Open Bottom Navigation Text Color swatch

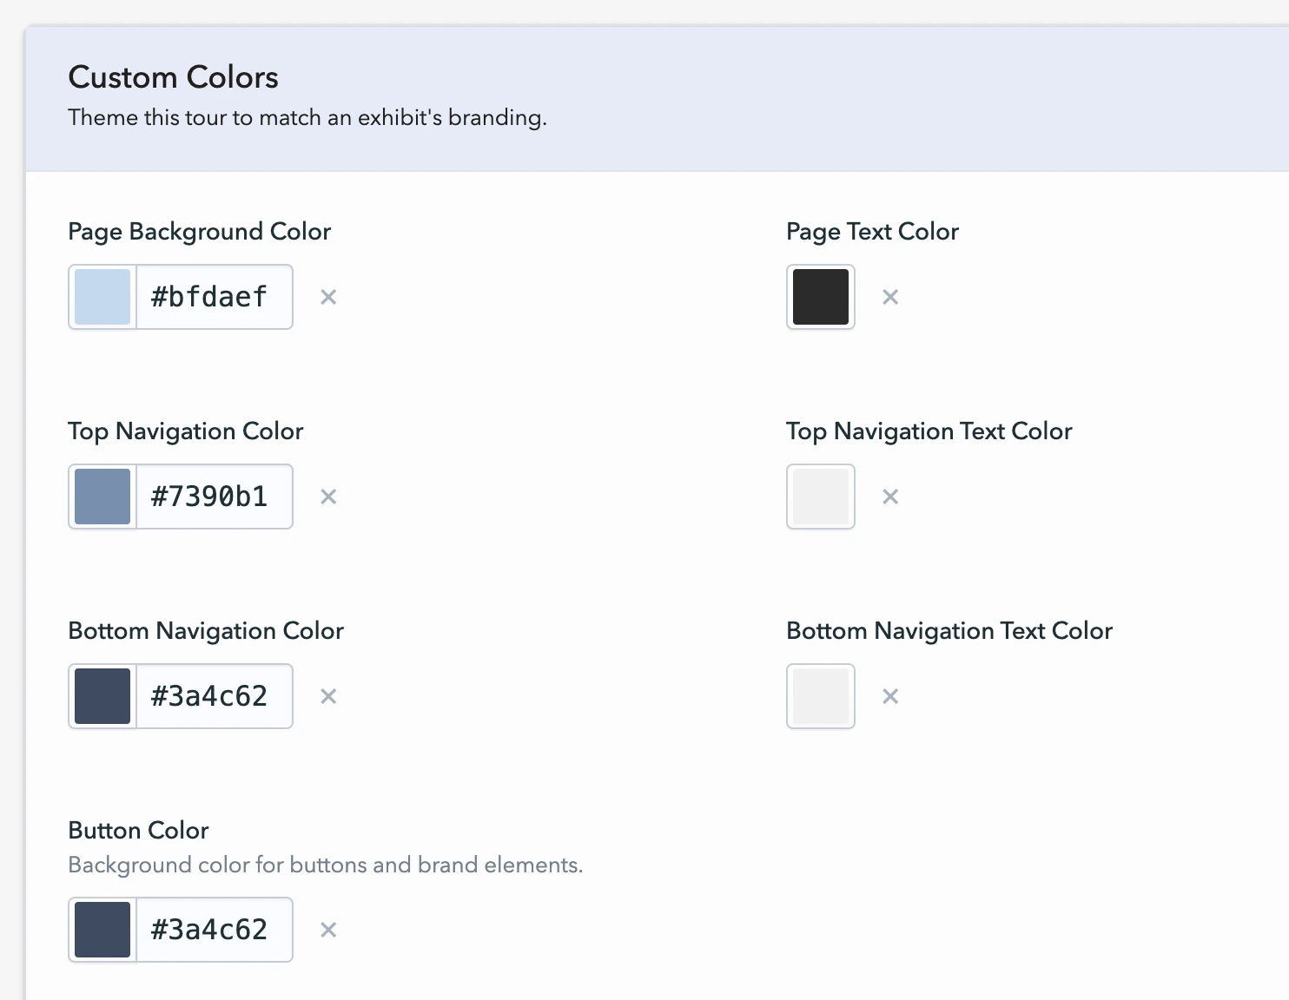[x=821, y=696]
